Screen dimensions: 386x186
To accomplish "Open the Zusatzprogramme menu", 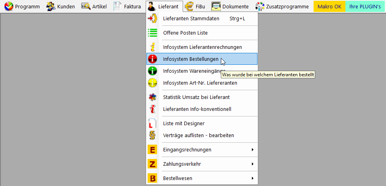I will [x=287, y=7].
